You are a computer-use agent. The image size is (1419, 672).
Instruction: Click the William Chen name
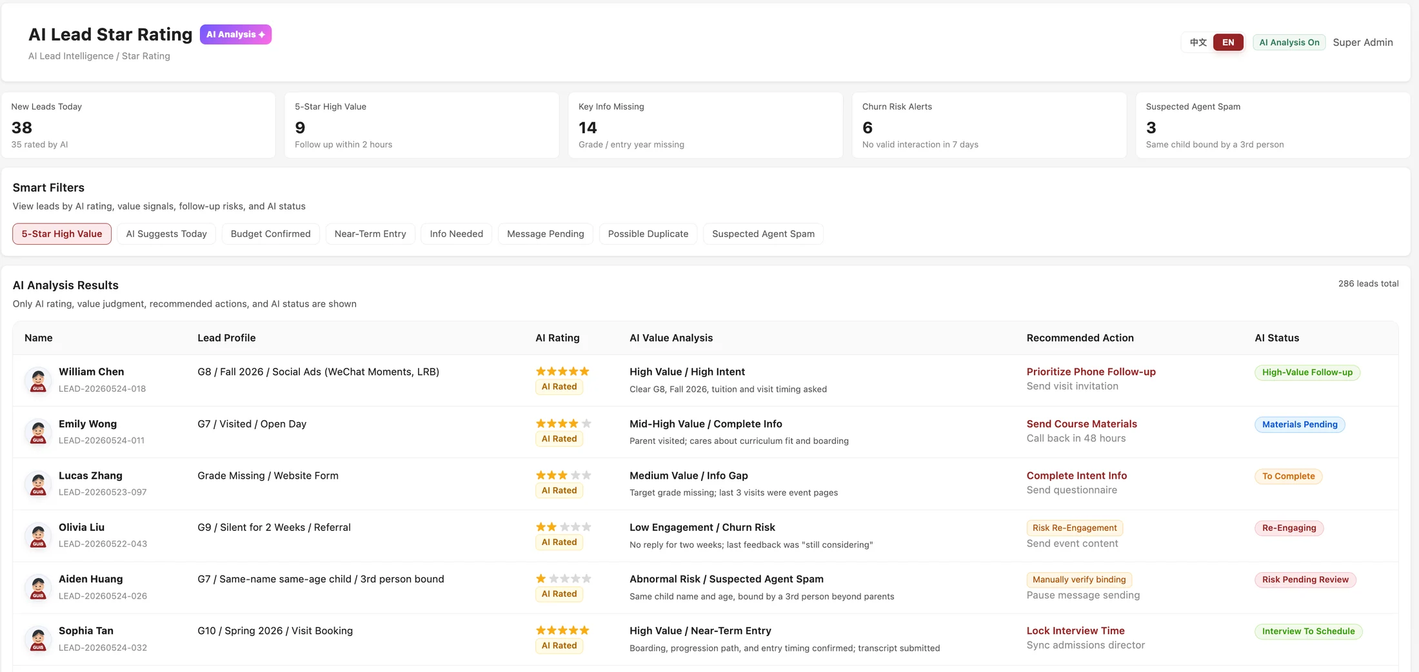pos(91,372)
